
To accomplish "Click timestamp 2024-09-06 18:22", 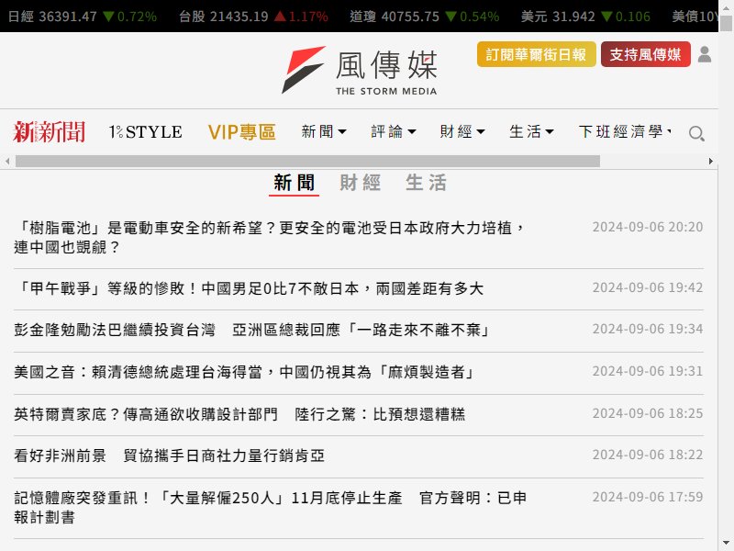I will click(648, 455).
